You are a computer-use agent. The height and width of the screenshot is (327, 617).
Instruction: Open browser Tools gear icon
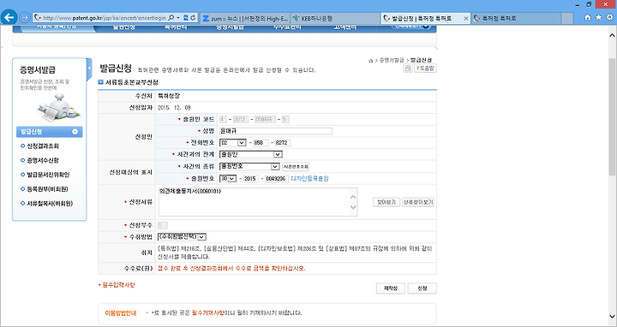point(609,17)
